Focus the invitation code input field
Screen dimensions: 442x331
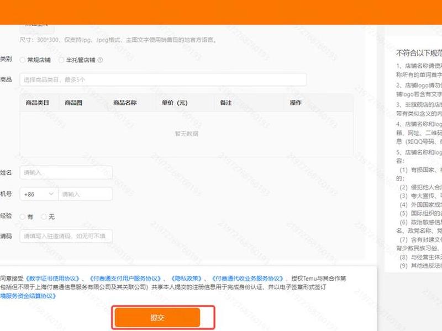click(66, 236)
